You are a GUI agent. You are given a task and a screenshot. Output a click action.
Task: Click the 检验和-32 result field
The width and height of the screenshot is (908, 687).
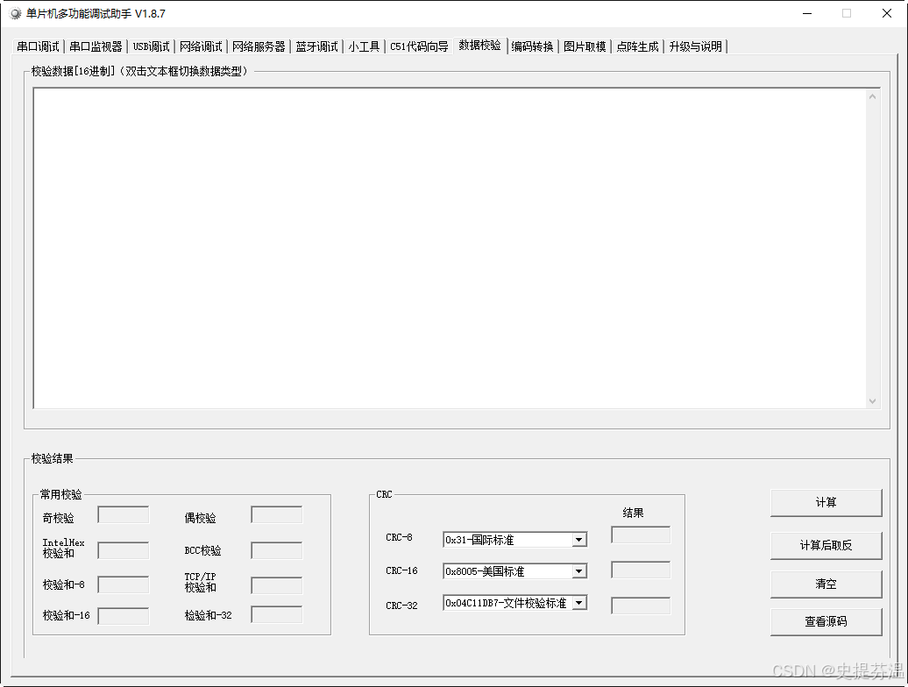[x=277, y=614]
